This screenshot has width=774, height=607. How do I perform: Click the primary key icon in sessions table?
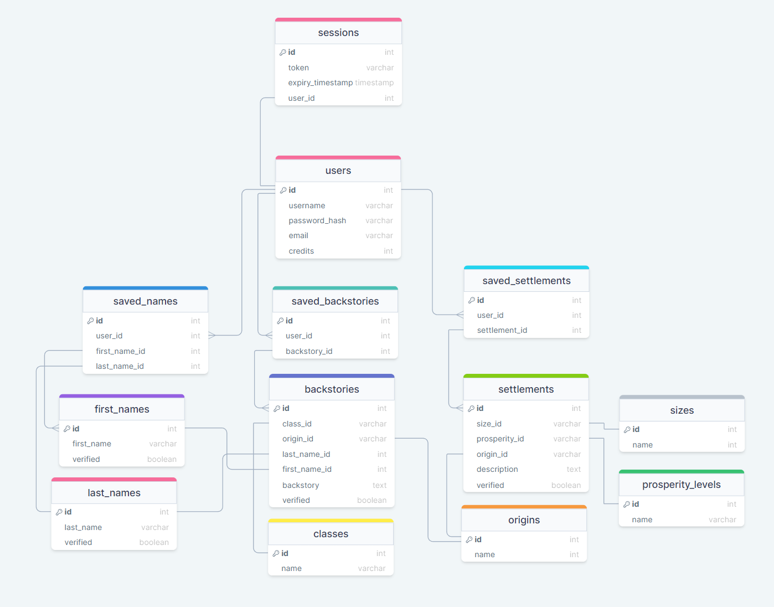pyautogui.click(x=282, y=52)
